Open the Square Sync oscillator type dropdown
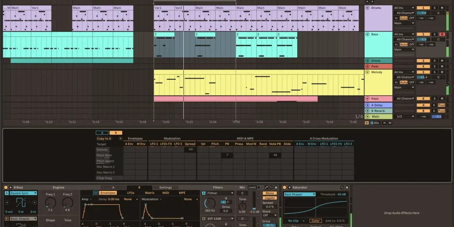Viewport: 454px width, 227px height. pos(24,193)
